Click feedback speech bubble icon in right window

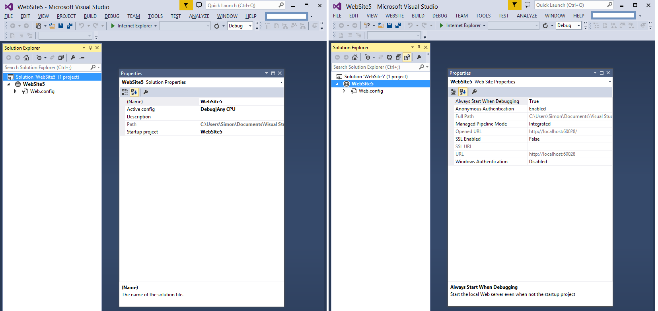[528, 5]
